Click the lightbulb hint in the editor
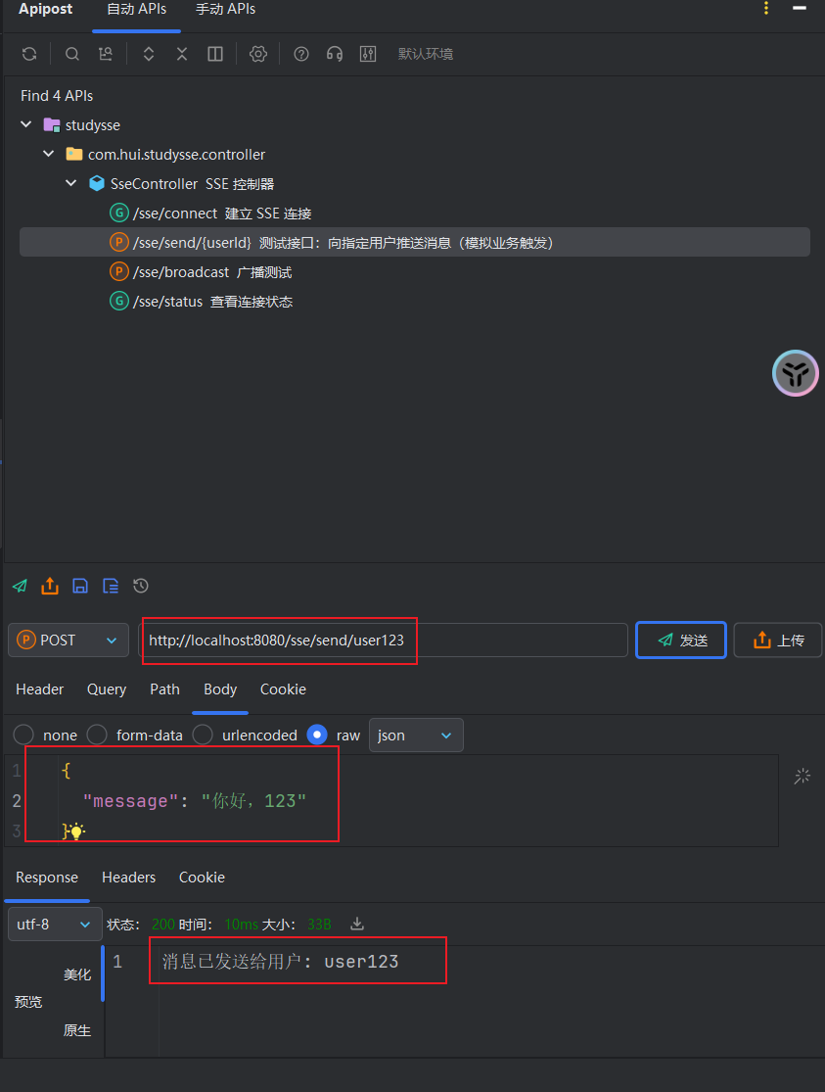This screenshot has height=1092, width=825. (x=76, y=831)
